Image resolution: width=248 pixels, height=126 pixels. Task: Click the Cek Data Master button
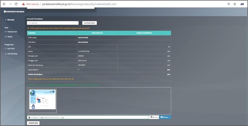tap(90, 23)
